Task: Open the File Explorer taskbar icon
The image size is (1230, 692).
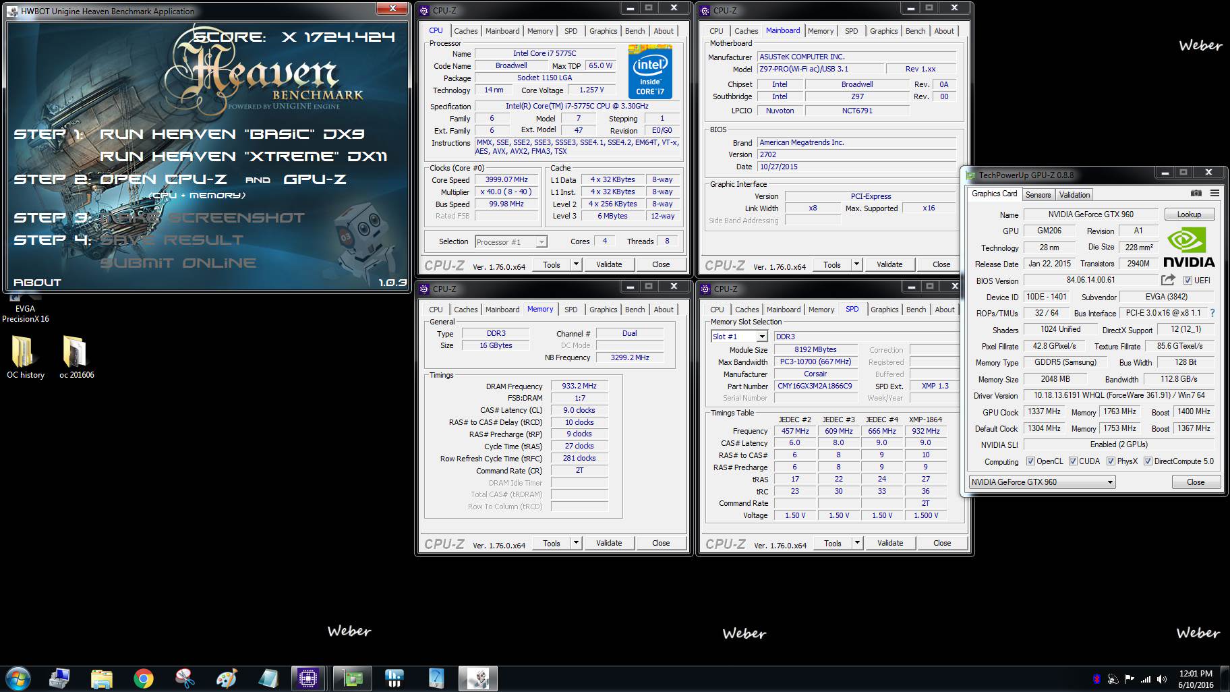Action: pyautogui.click(x=101, y=678)
